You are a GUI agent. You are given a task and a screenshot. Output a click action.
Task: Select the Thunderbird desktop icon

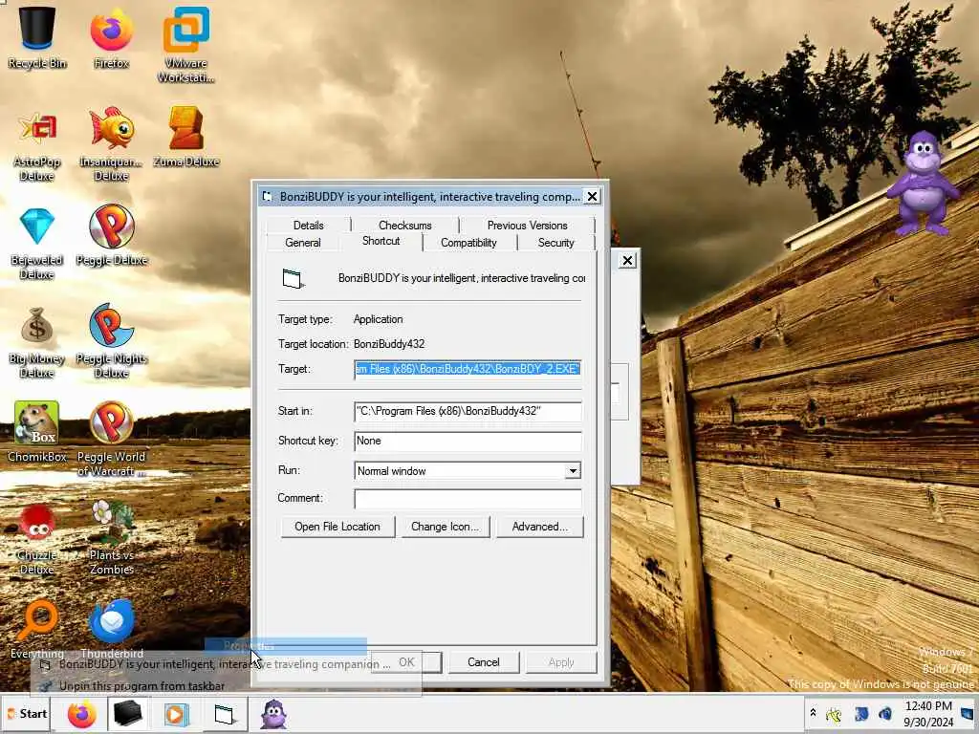pos(111,629)
